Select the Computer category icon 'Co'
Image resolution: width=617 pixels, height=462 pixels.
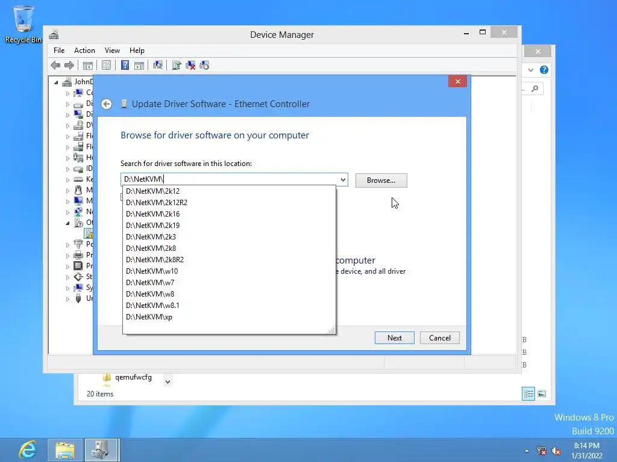point(78,93)
